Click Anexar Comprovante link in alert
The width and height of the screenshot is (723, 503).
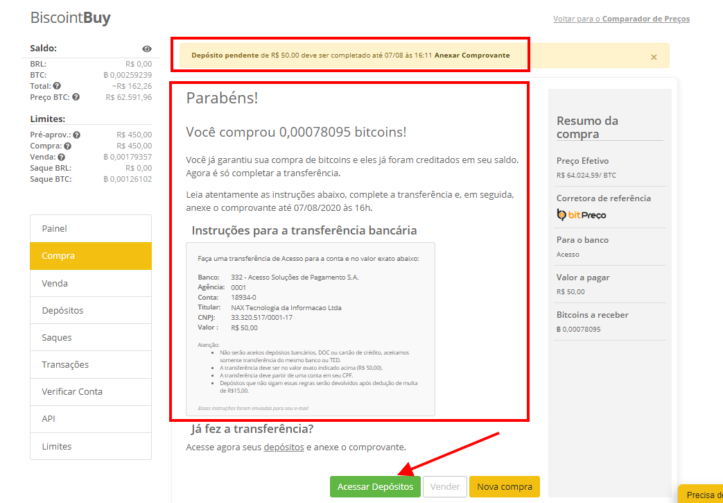(472, 56)
